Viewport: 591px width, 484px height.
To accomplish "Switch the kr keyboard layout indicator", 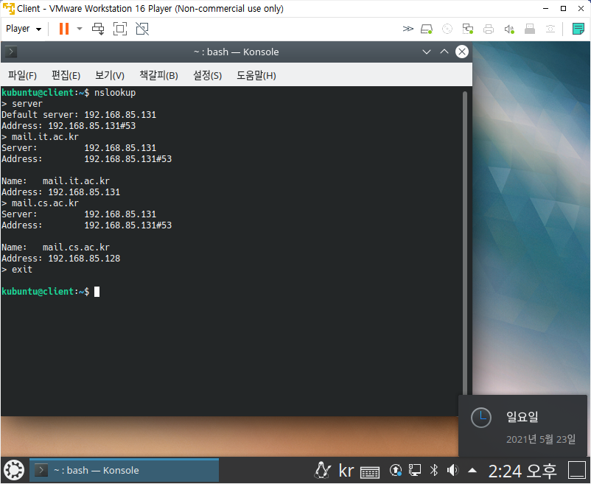I will click(346, 471).
